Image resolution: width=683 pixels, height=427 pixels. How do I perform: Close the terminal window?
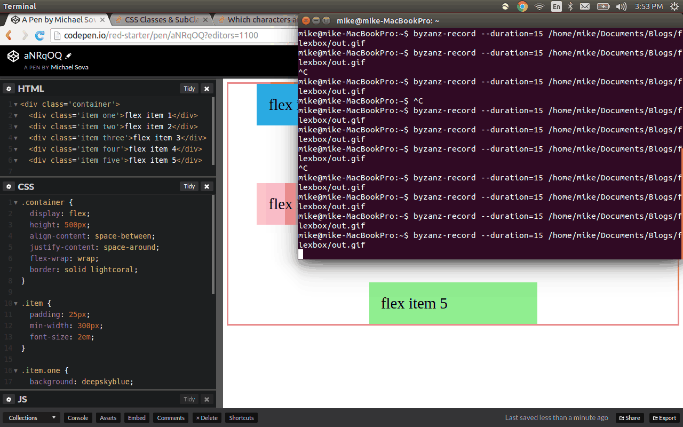tap(306, 20)
